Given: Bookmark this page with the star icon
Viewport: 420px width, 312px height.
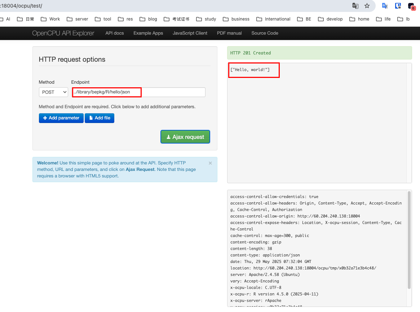Looking at the screenshot, I should (x=367, y=6).
